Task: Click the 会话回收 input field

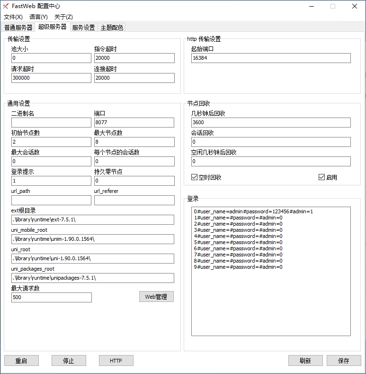Action: 271,142
